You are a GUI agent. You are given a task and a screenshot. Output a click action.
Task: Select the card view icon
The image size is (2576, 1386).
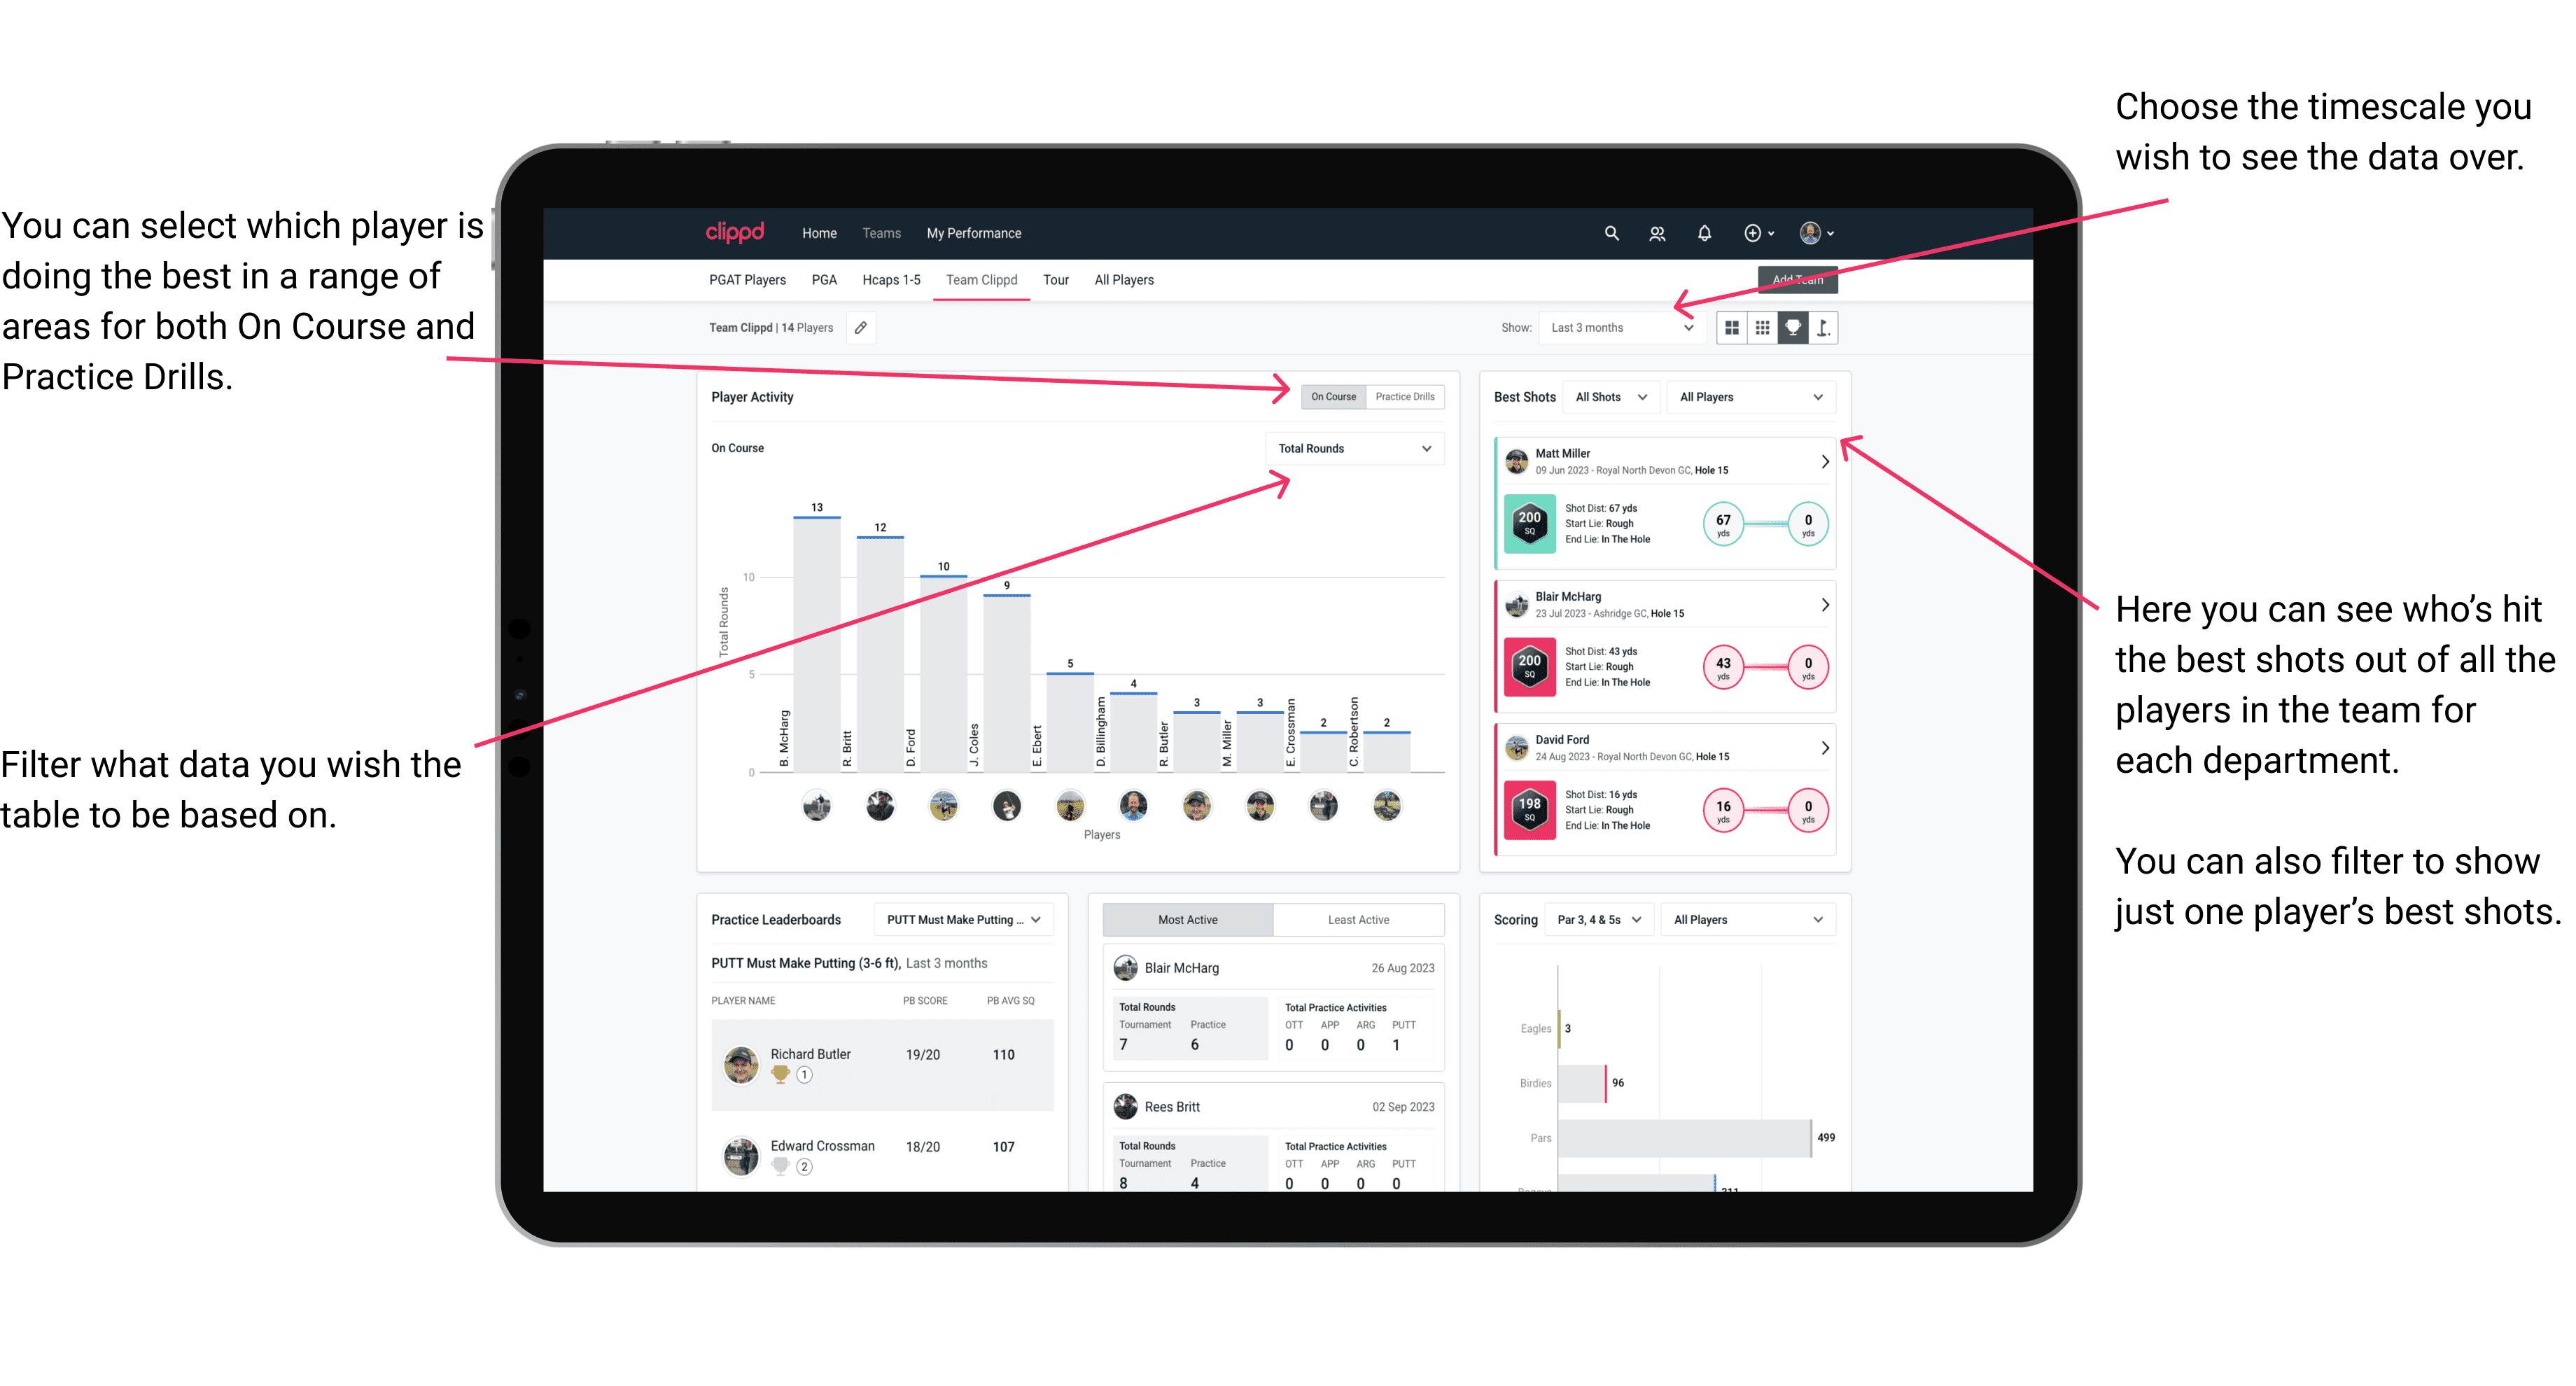point(1737,330)
